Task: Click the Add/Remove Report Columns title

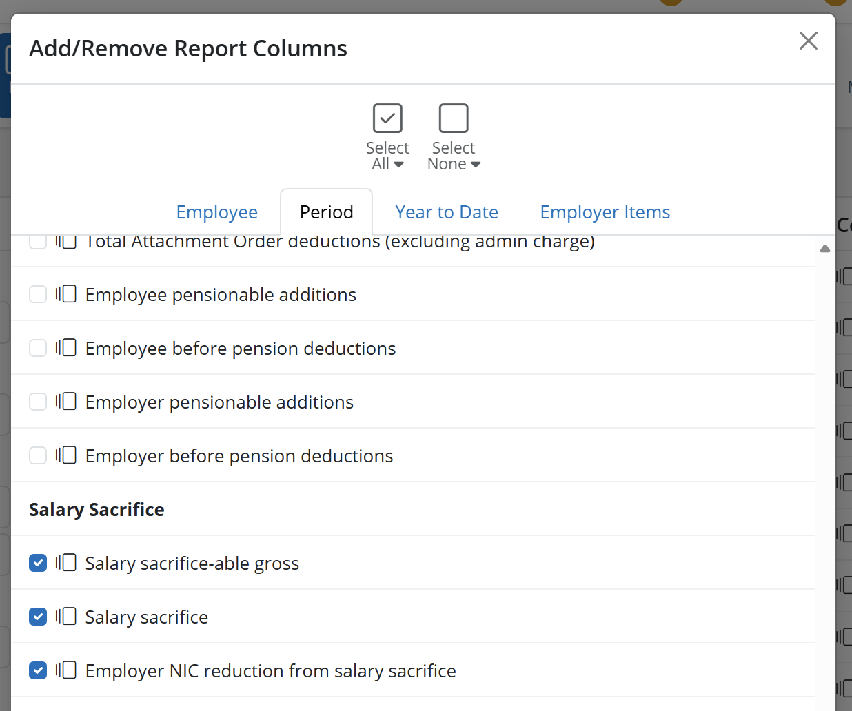Action: point(188,49)
